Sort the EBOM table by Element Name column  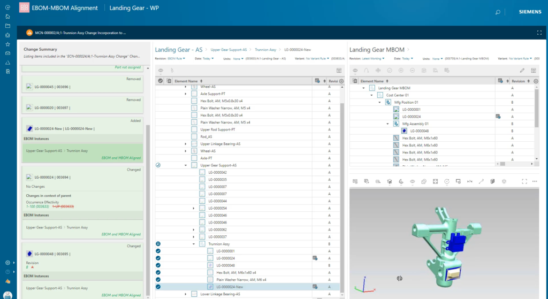point(201,81)
